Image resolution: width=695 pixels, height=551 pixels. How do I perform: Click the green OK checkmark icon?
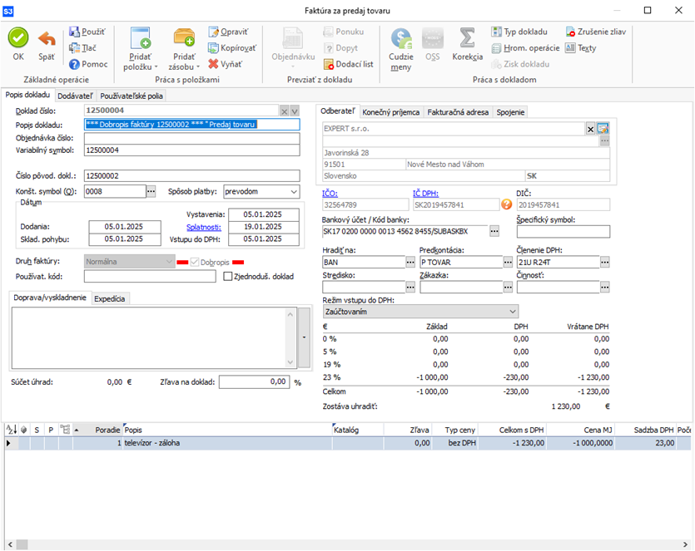coord(18,38)
